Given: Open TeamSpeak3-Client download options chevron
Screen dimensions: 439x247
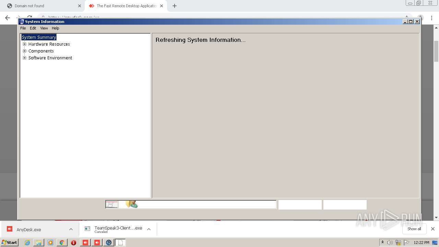Looking at the screenshot, I should (x=149, y=229).
